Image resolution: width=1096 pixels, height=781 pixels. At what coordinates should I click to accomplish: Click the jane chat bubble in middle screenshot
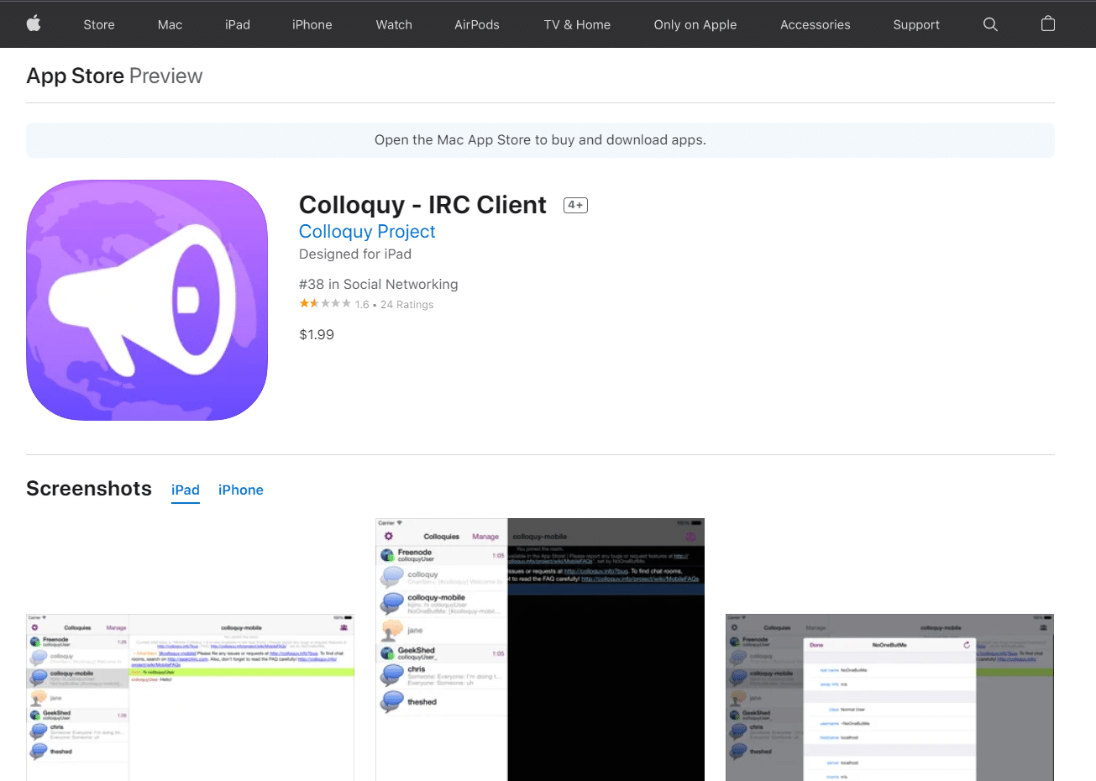[392, 629]
